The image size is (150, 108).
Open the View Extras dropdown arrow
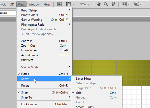(x=73, y=4)
